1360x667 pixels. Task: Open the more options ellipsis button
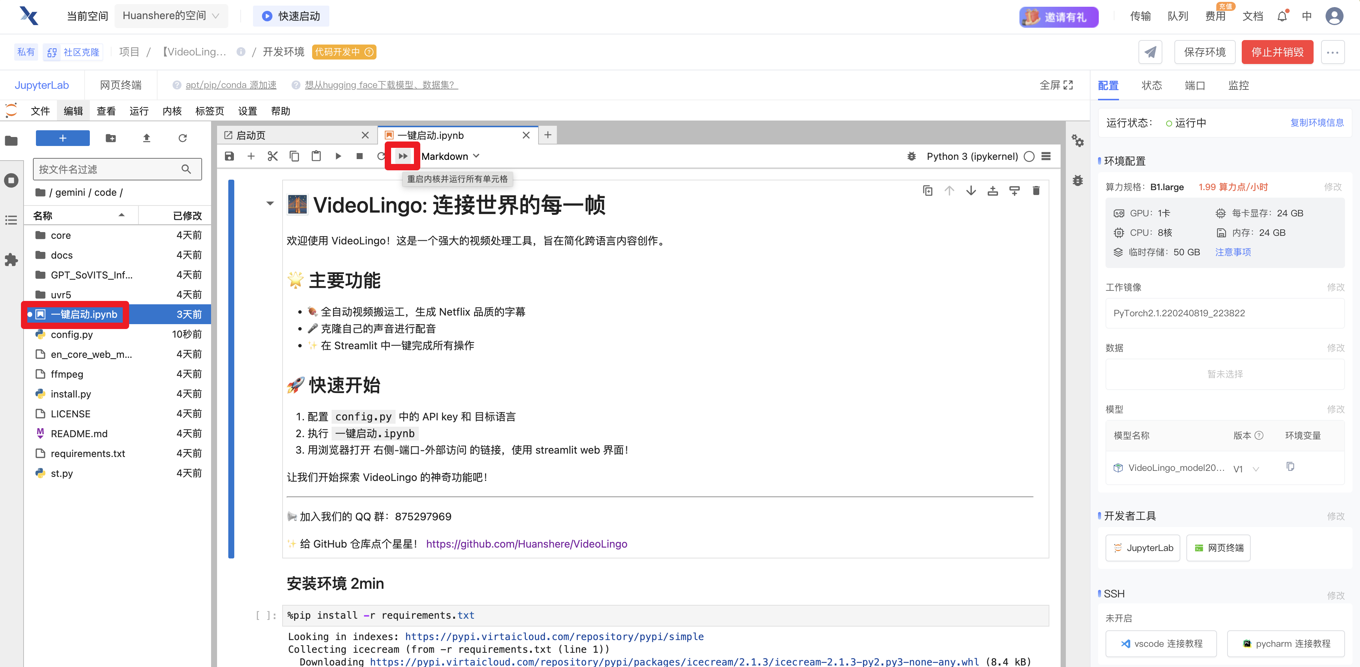(x=1333, y=52)
